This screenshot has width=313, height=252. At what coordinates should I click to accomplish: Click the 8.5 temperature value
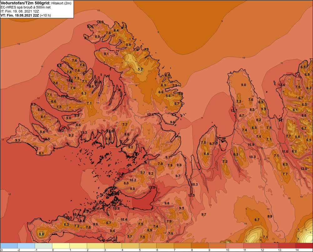(x=40, y=110)
